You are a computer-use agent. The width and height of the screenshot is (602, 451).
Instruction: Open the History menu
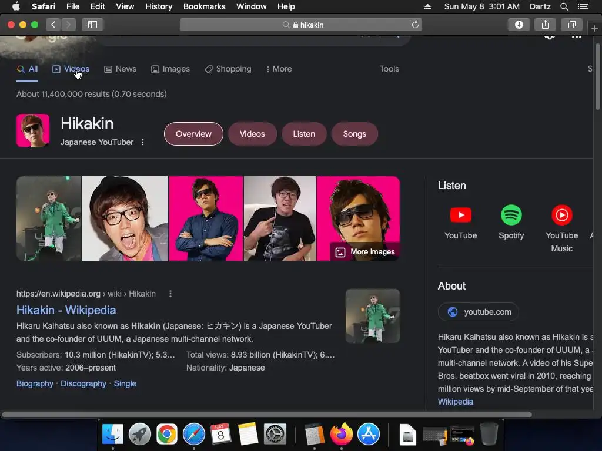click(x=159, y=6)
